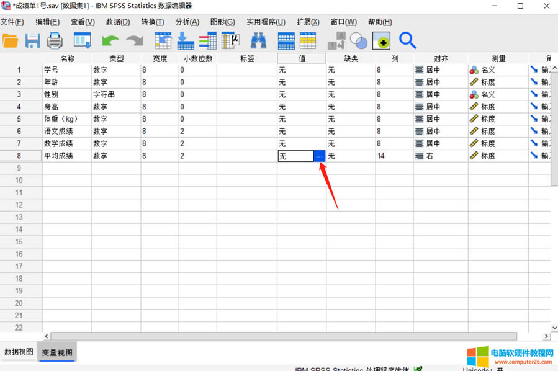The image size is (558, 371).
Task: Click the insert variable toolbar icon
Action: click(308, 41)
